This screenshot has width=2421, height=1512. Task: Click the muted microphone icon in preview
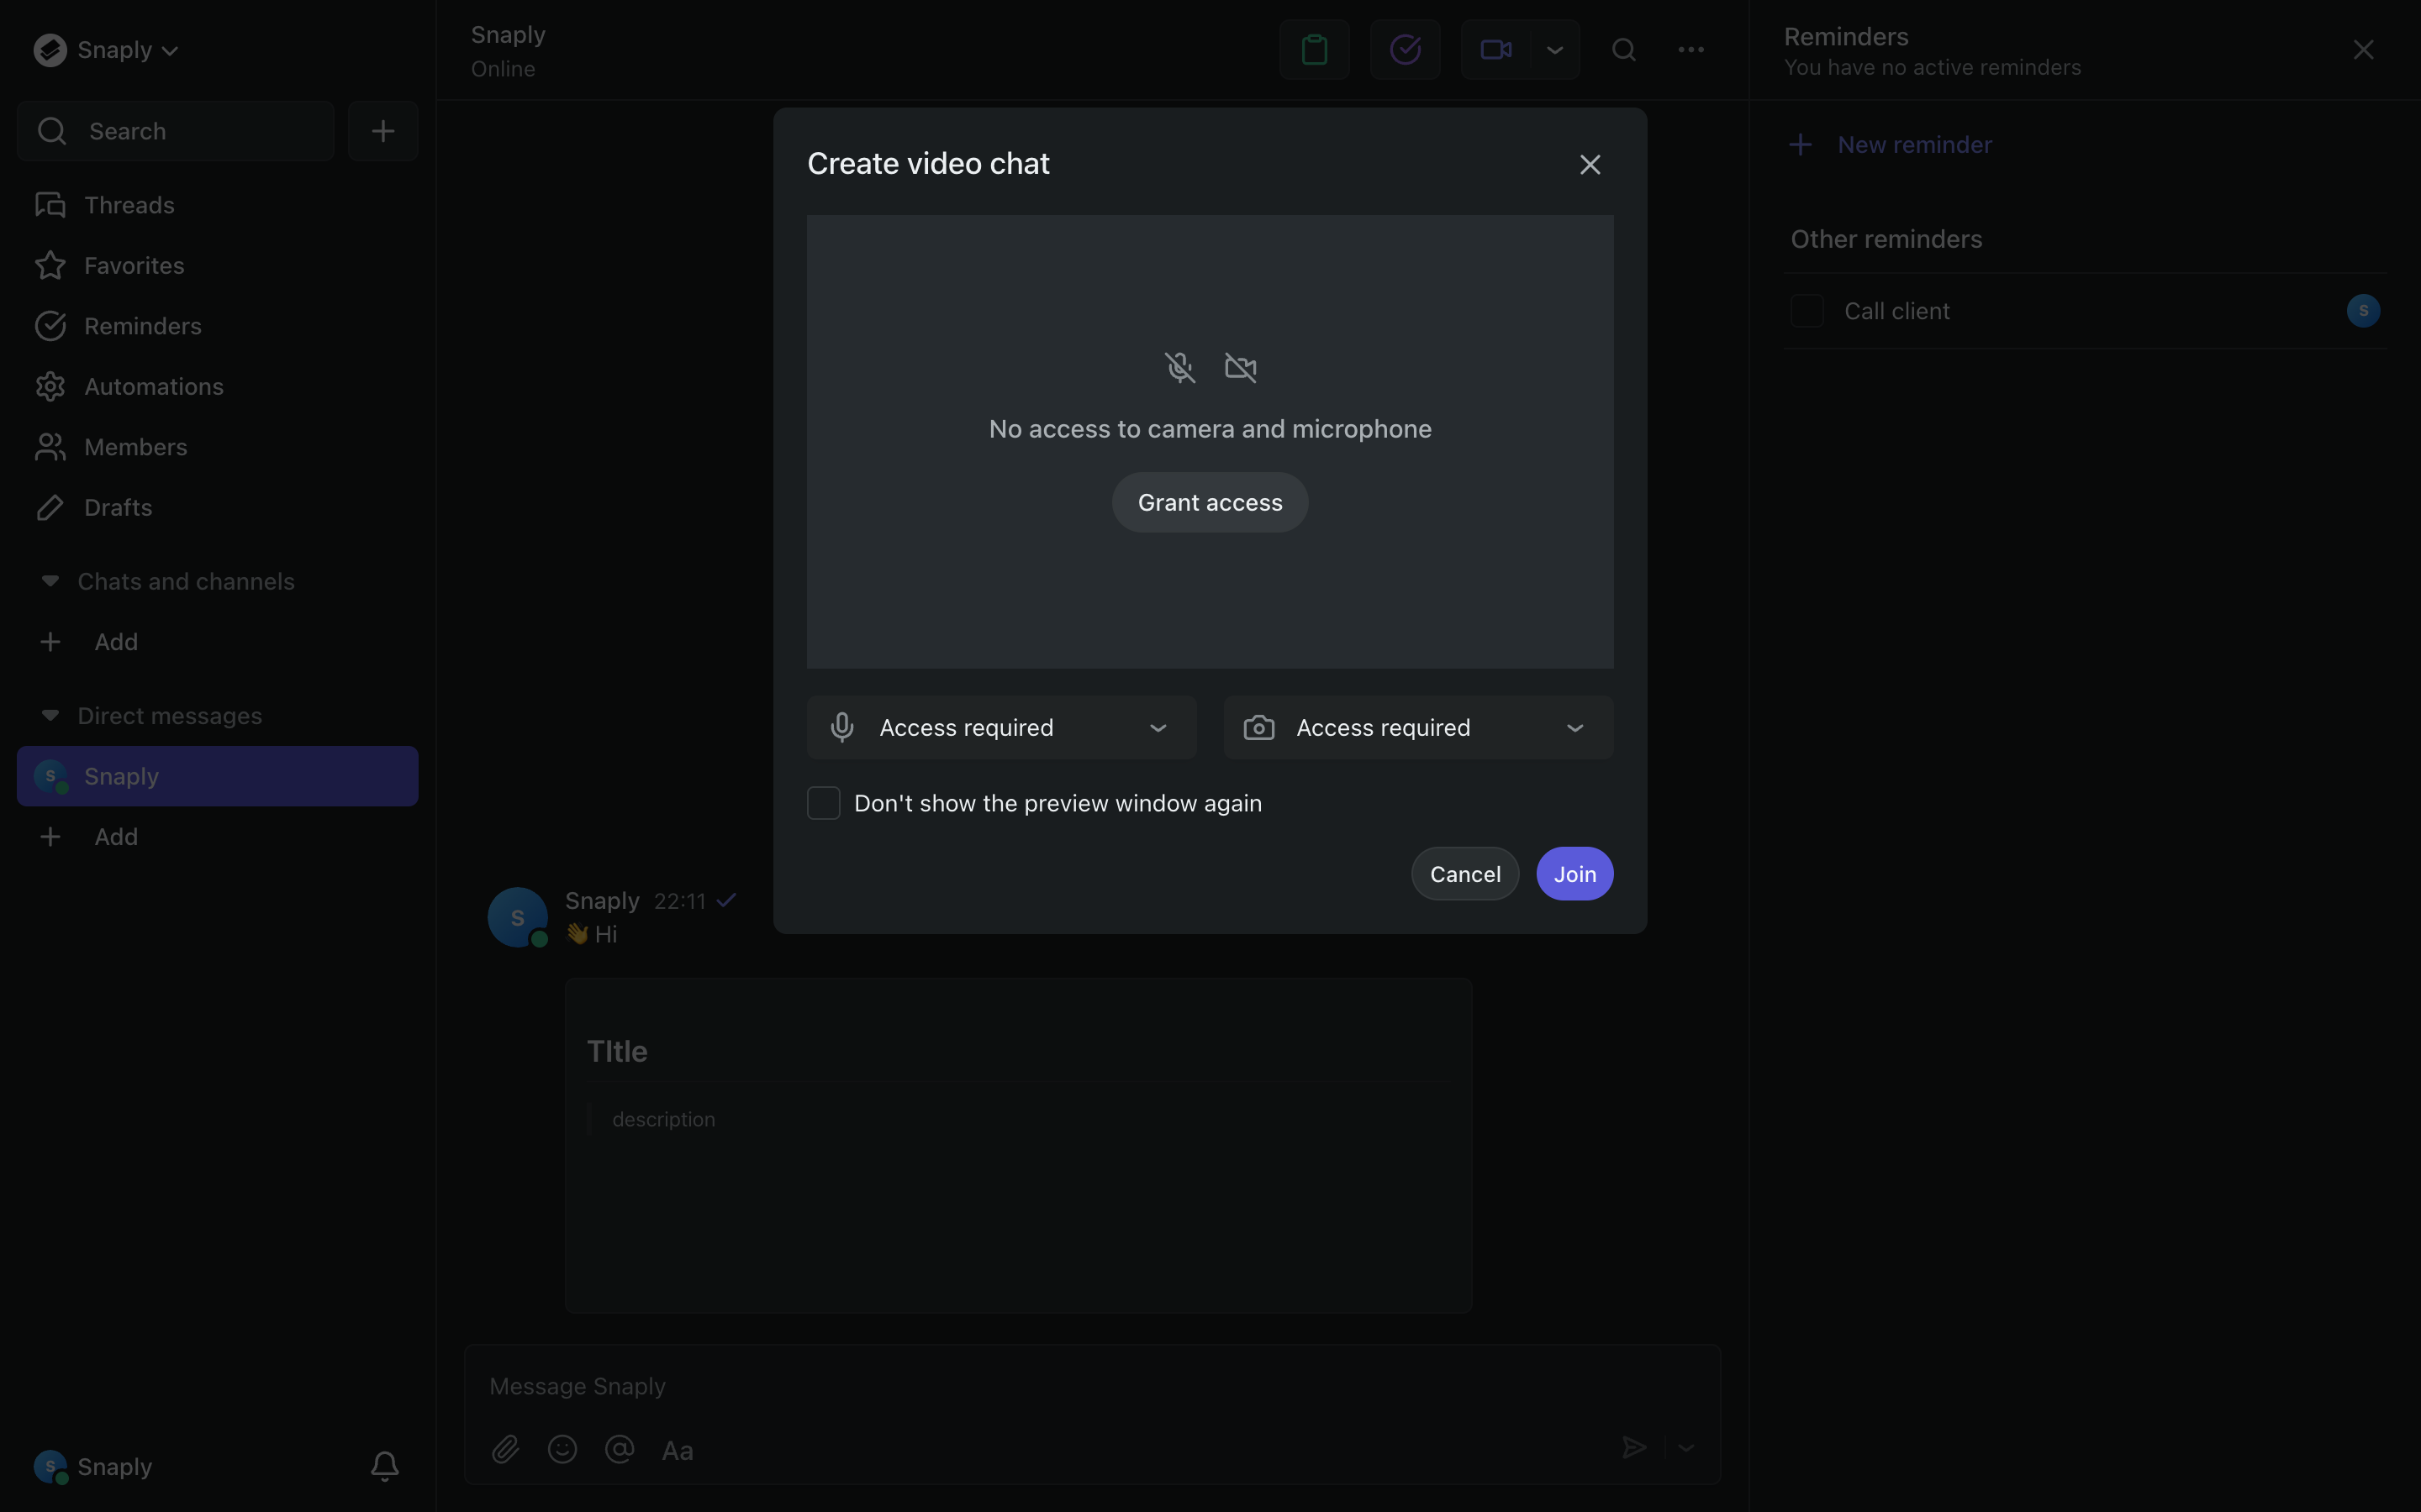[1179, 368]
